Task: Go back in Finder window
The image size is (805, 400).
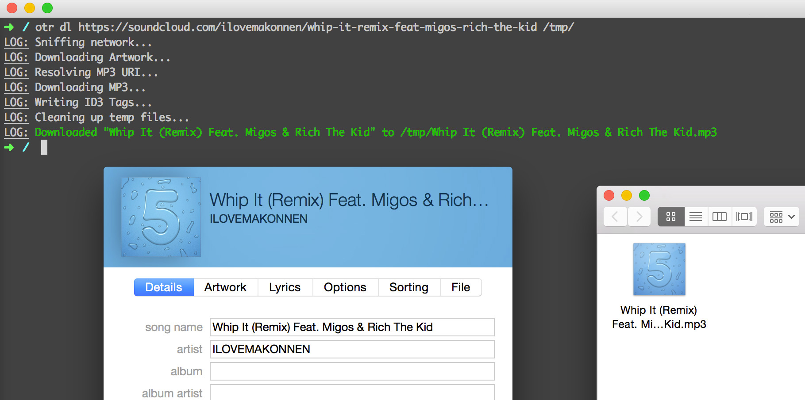Action: pos(615,217)
